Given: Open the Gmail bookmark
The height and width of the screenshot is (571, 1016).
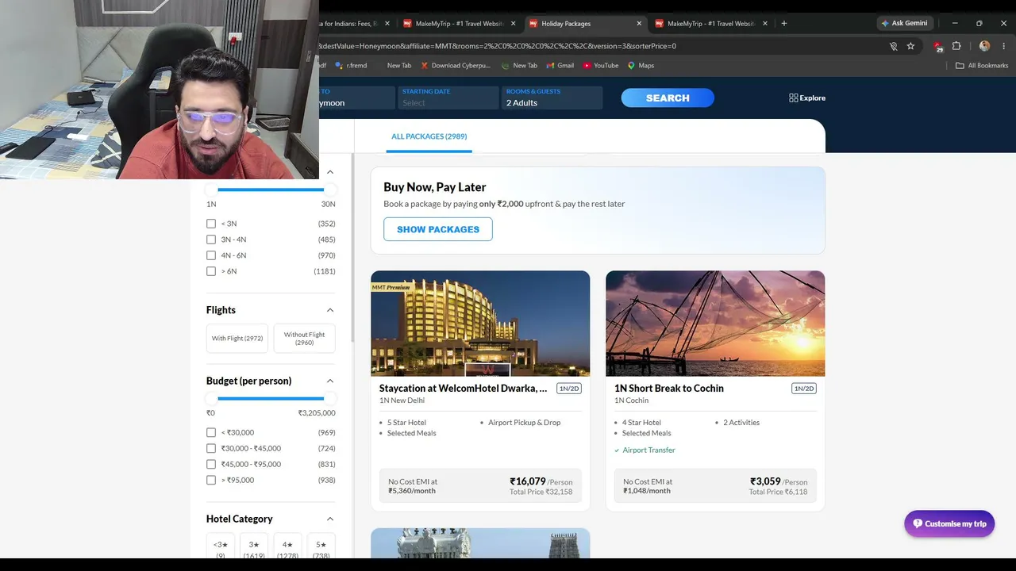Looking at the screenshot, I should tap(560, 66).
